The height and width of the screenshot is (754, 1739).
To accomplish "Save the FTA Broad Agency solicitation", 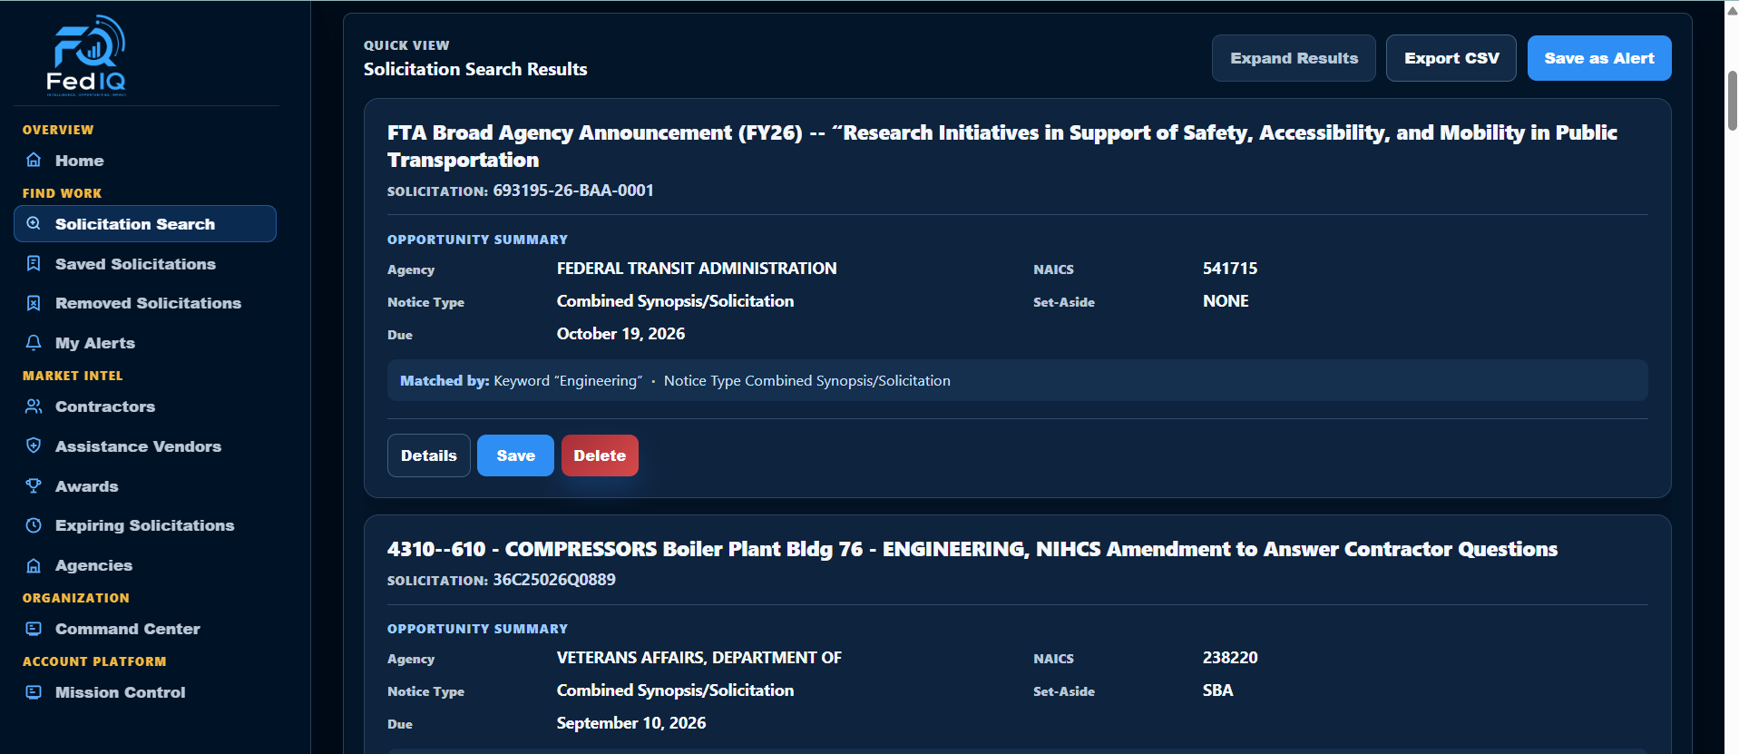I will pos(515,455).
